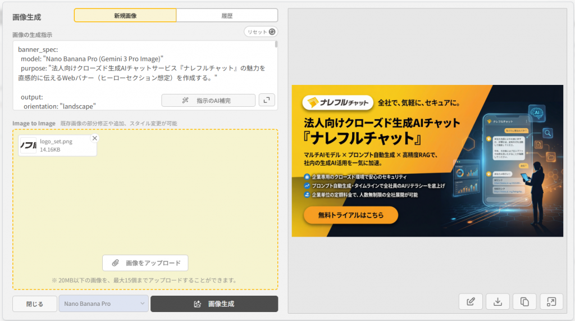Screen dimensions: 575x321
Task: Click the 閉じる button
Action: coord(35,304)
